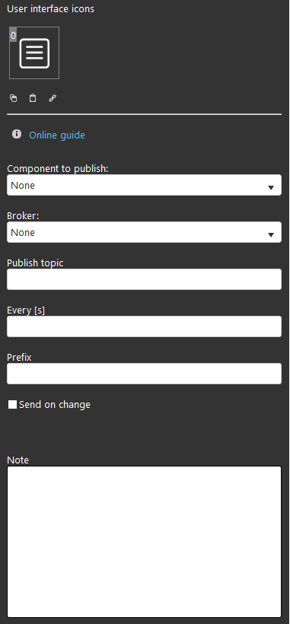Click the Broker dropdown arrow
Image resolution: width=290 pixels, height=624 pixels.
point(271,234)
